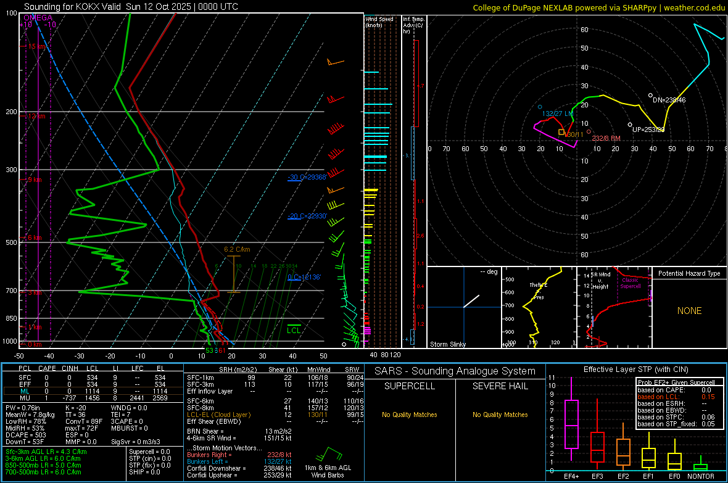Click the Corfidi Downshear = 238/46 kt line
The height and width of the screenshot is (483, 728).
pos(239,469)
